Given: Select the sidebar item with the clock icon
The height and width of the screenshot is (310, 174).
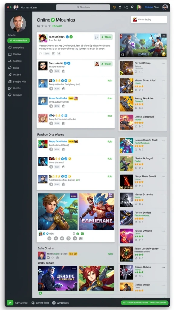Looking at the screenshot, I should [16, 48].
